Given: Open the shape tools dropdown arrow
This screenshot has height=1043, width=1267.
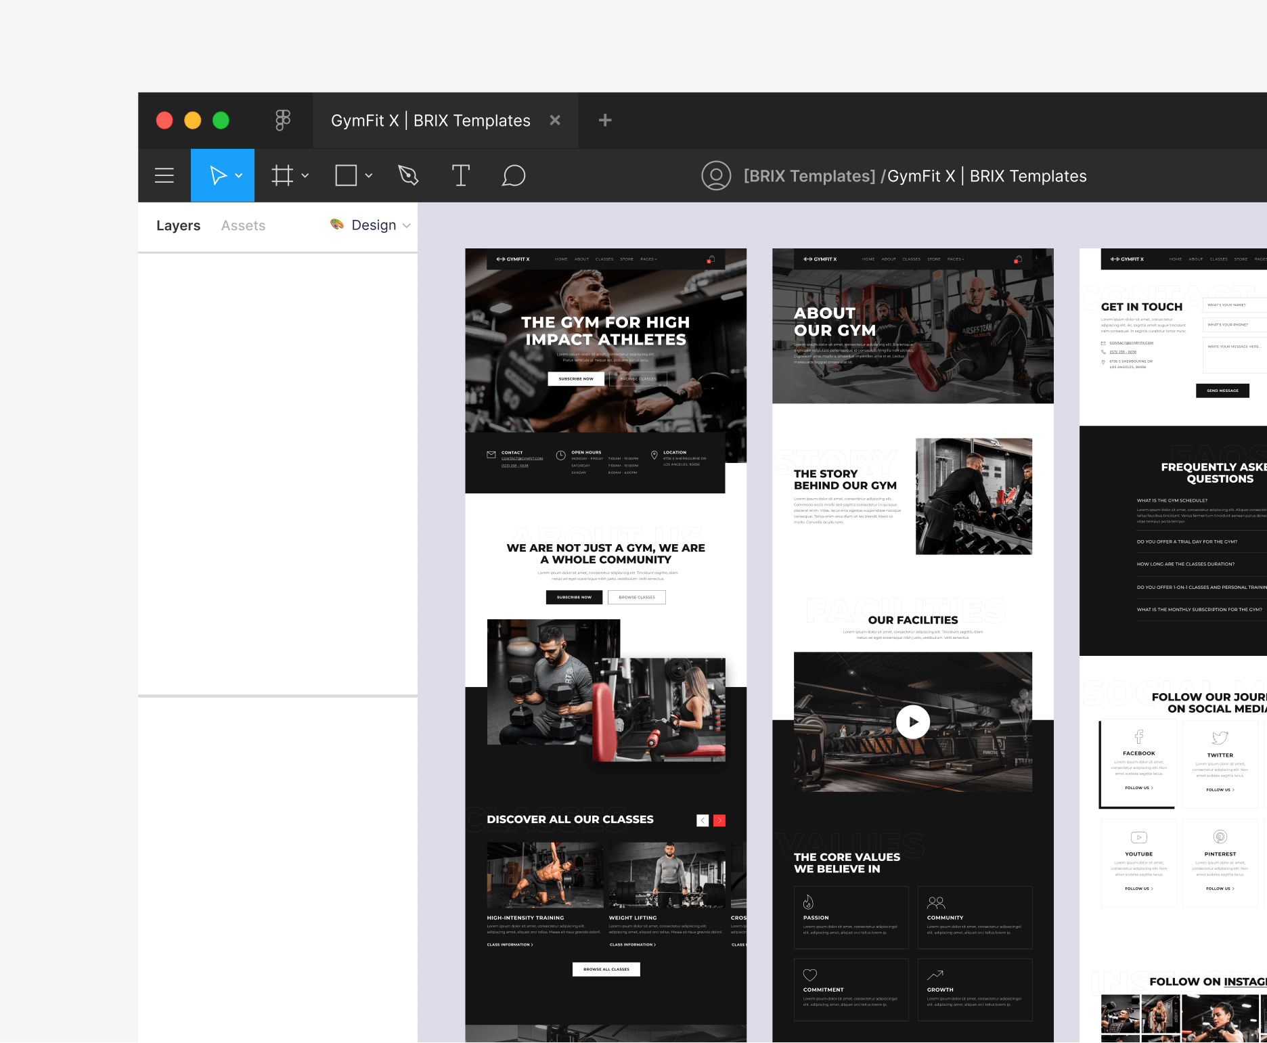Looking at the screenshot, I should pyautogui.click(x=369, y=176).
